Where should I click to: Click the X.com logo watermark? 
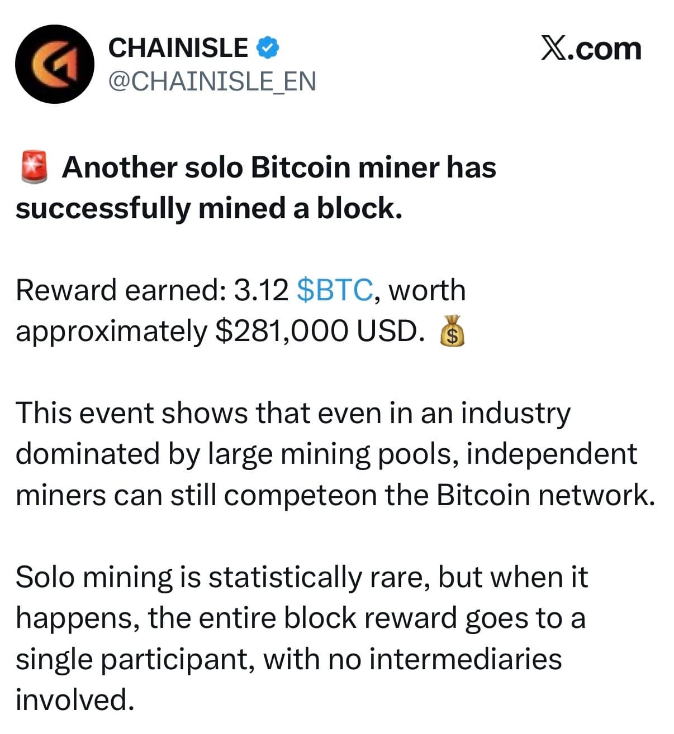(591, 49)
